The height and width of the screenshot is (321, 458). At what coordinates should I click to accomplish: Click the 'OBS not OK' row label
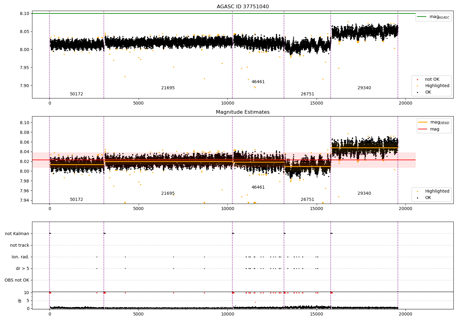(x=17, y=280)
